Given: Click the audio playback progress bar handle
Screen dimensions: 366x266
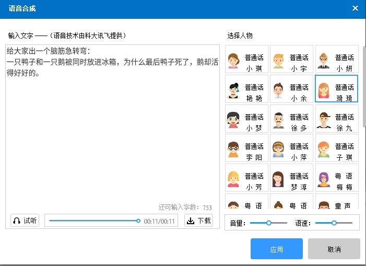Looking at the screenshot, I should coord(138,221).
